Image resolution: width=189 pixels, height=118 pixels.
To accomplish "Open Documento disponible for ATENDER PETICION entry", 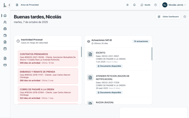I will [109, 92].
